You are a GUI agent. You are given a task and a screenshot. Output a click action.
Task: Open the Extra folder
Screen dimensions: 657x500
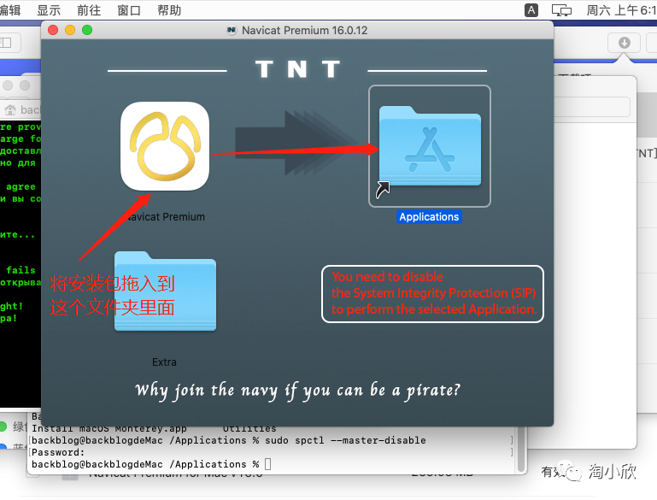point(165,291)
